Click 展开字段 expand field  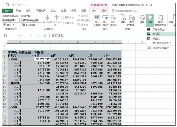[x=67, y=17]
